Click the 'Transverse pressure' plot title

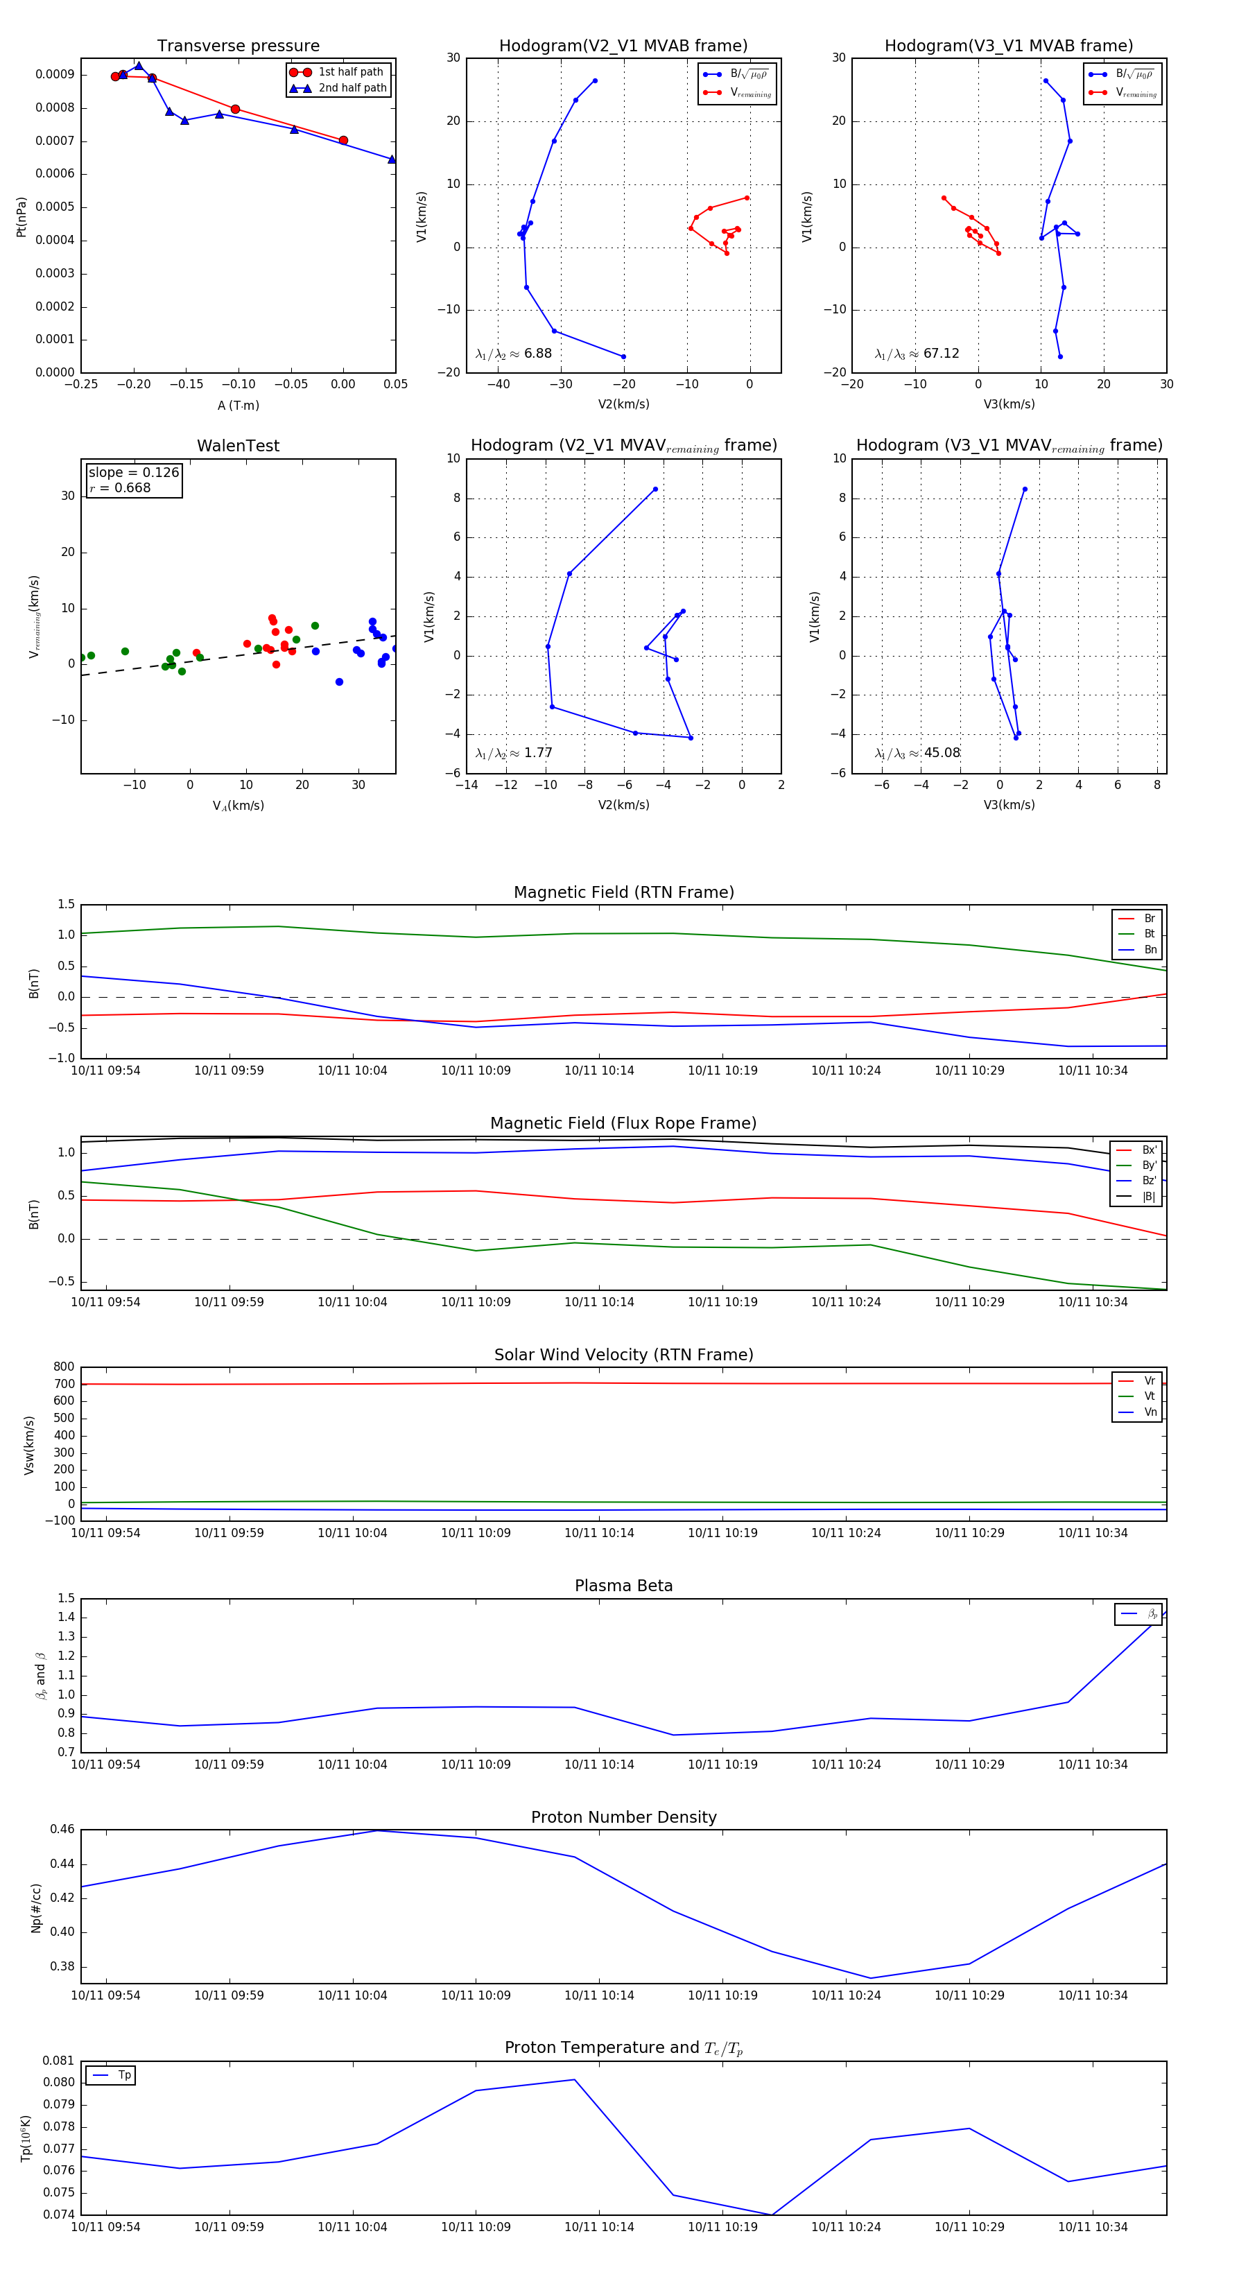coord(238,46)
